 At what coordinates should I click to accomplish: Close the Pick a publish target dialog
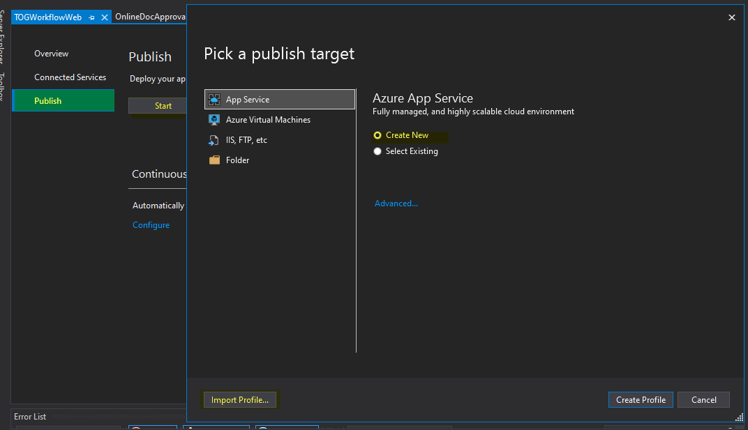(x=731, y=17)
